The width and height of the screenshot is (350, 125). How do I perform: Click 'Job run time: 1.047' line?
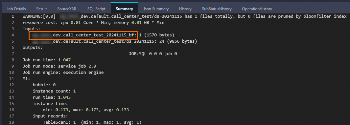click(x=47, y=60)
